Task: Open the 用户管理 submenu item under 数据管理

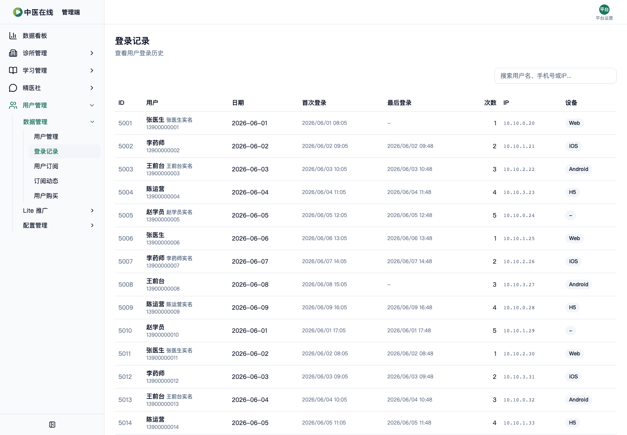Action: (x=64, y=137)
